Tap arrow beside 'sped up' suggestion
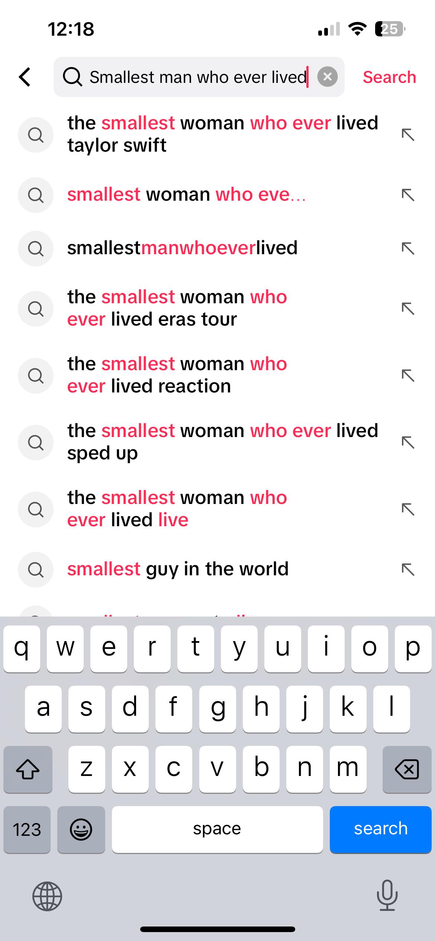 point(408,442)
